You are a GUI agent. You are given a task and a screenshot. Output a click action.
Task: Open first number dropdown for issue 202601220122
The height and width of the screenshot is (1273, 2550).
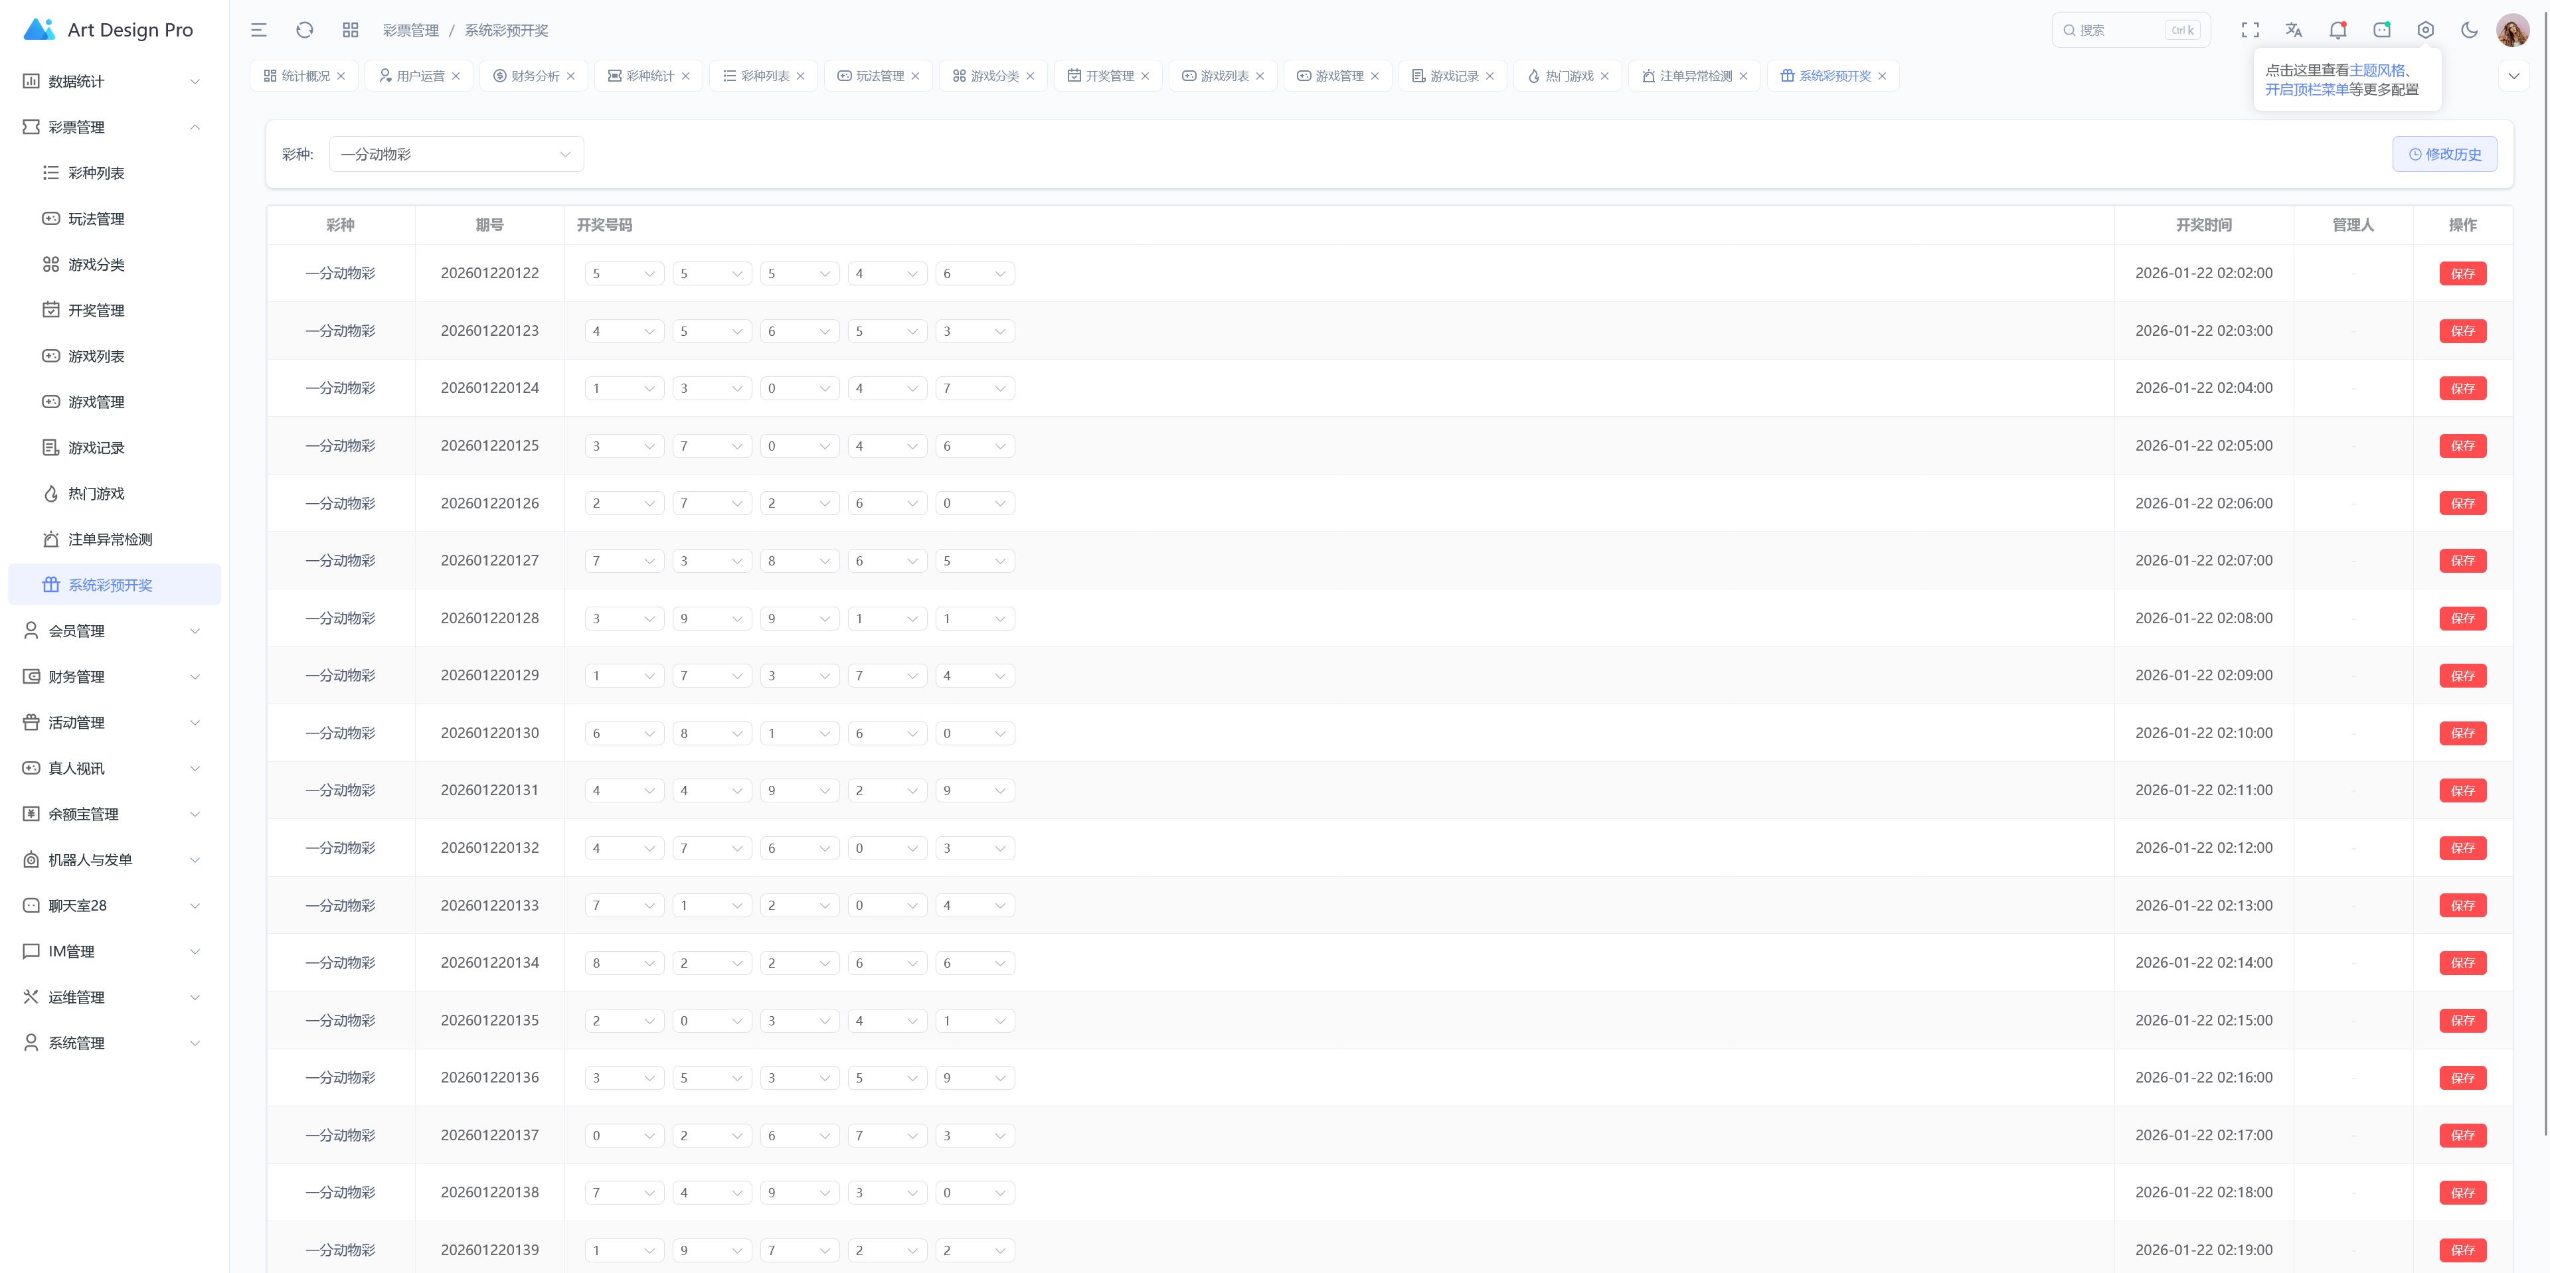click(624, 274)
